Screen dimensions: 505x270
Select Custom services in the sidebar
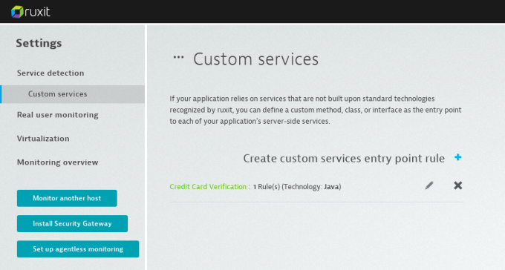(x=73, y=94)
